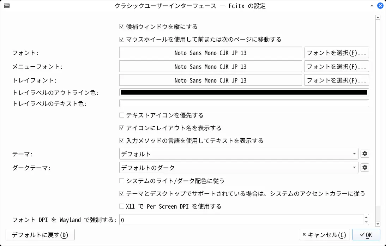Enable テキストアイコンを優先する checkbox

click(122, 115)
